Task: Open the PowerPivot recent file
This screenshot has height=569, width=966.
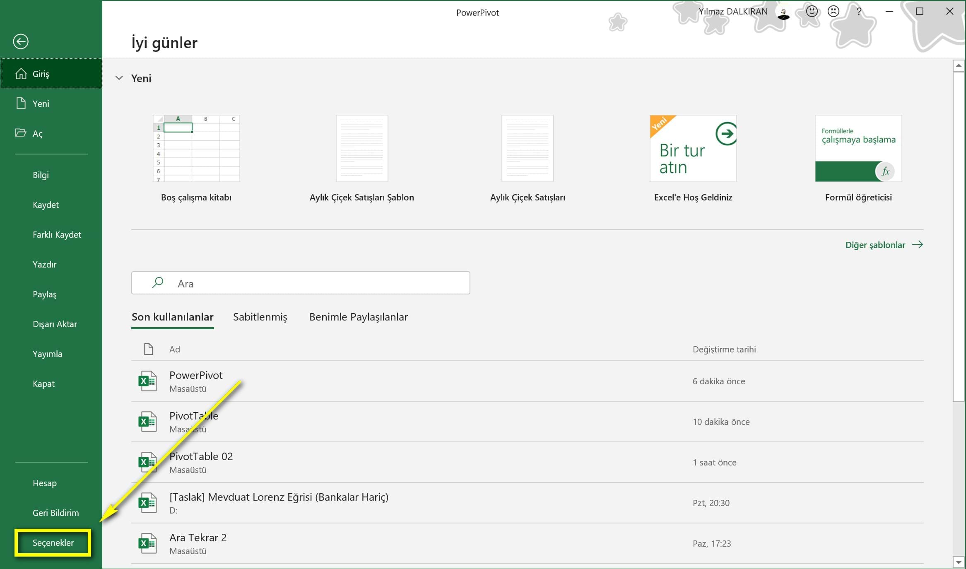Action: pos(528,381)
